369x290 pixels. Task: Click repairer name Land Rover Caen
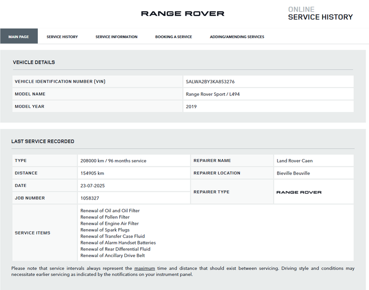[x=294, y=161]
